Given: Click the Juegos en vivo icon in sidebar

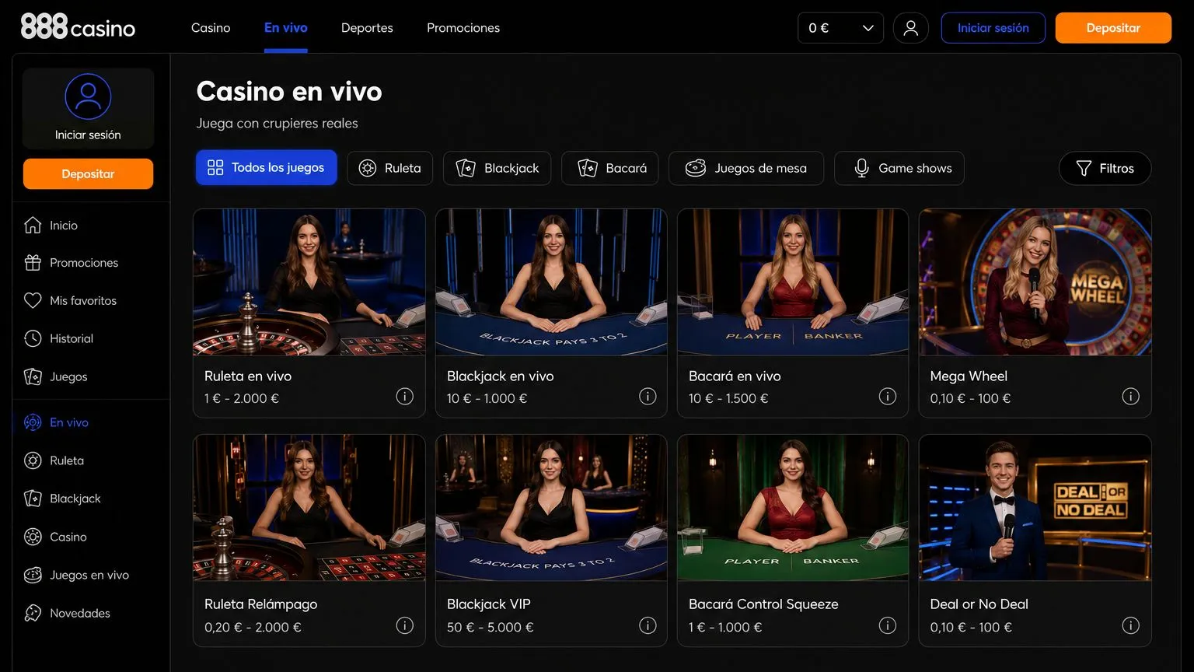Looking at the screenshot, I should tap(33, 575).
